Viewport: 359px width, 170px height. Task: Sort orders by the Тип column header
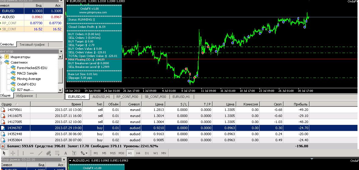93,104
